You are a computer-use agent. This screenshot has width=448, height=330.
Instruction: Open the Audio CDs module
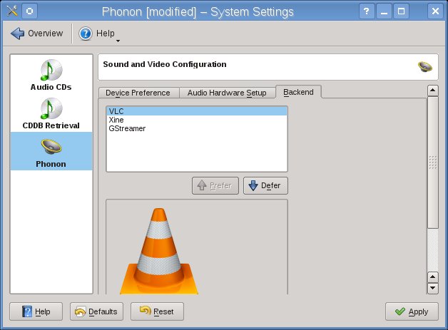pyautogui.click(x=51, y=75)
